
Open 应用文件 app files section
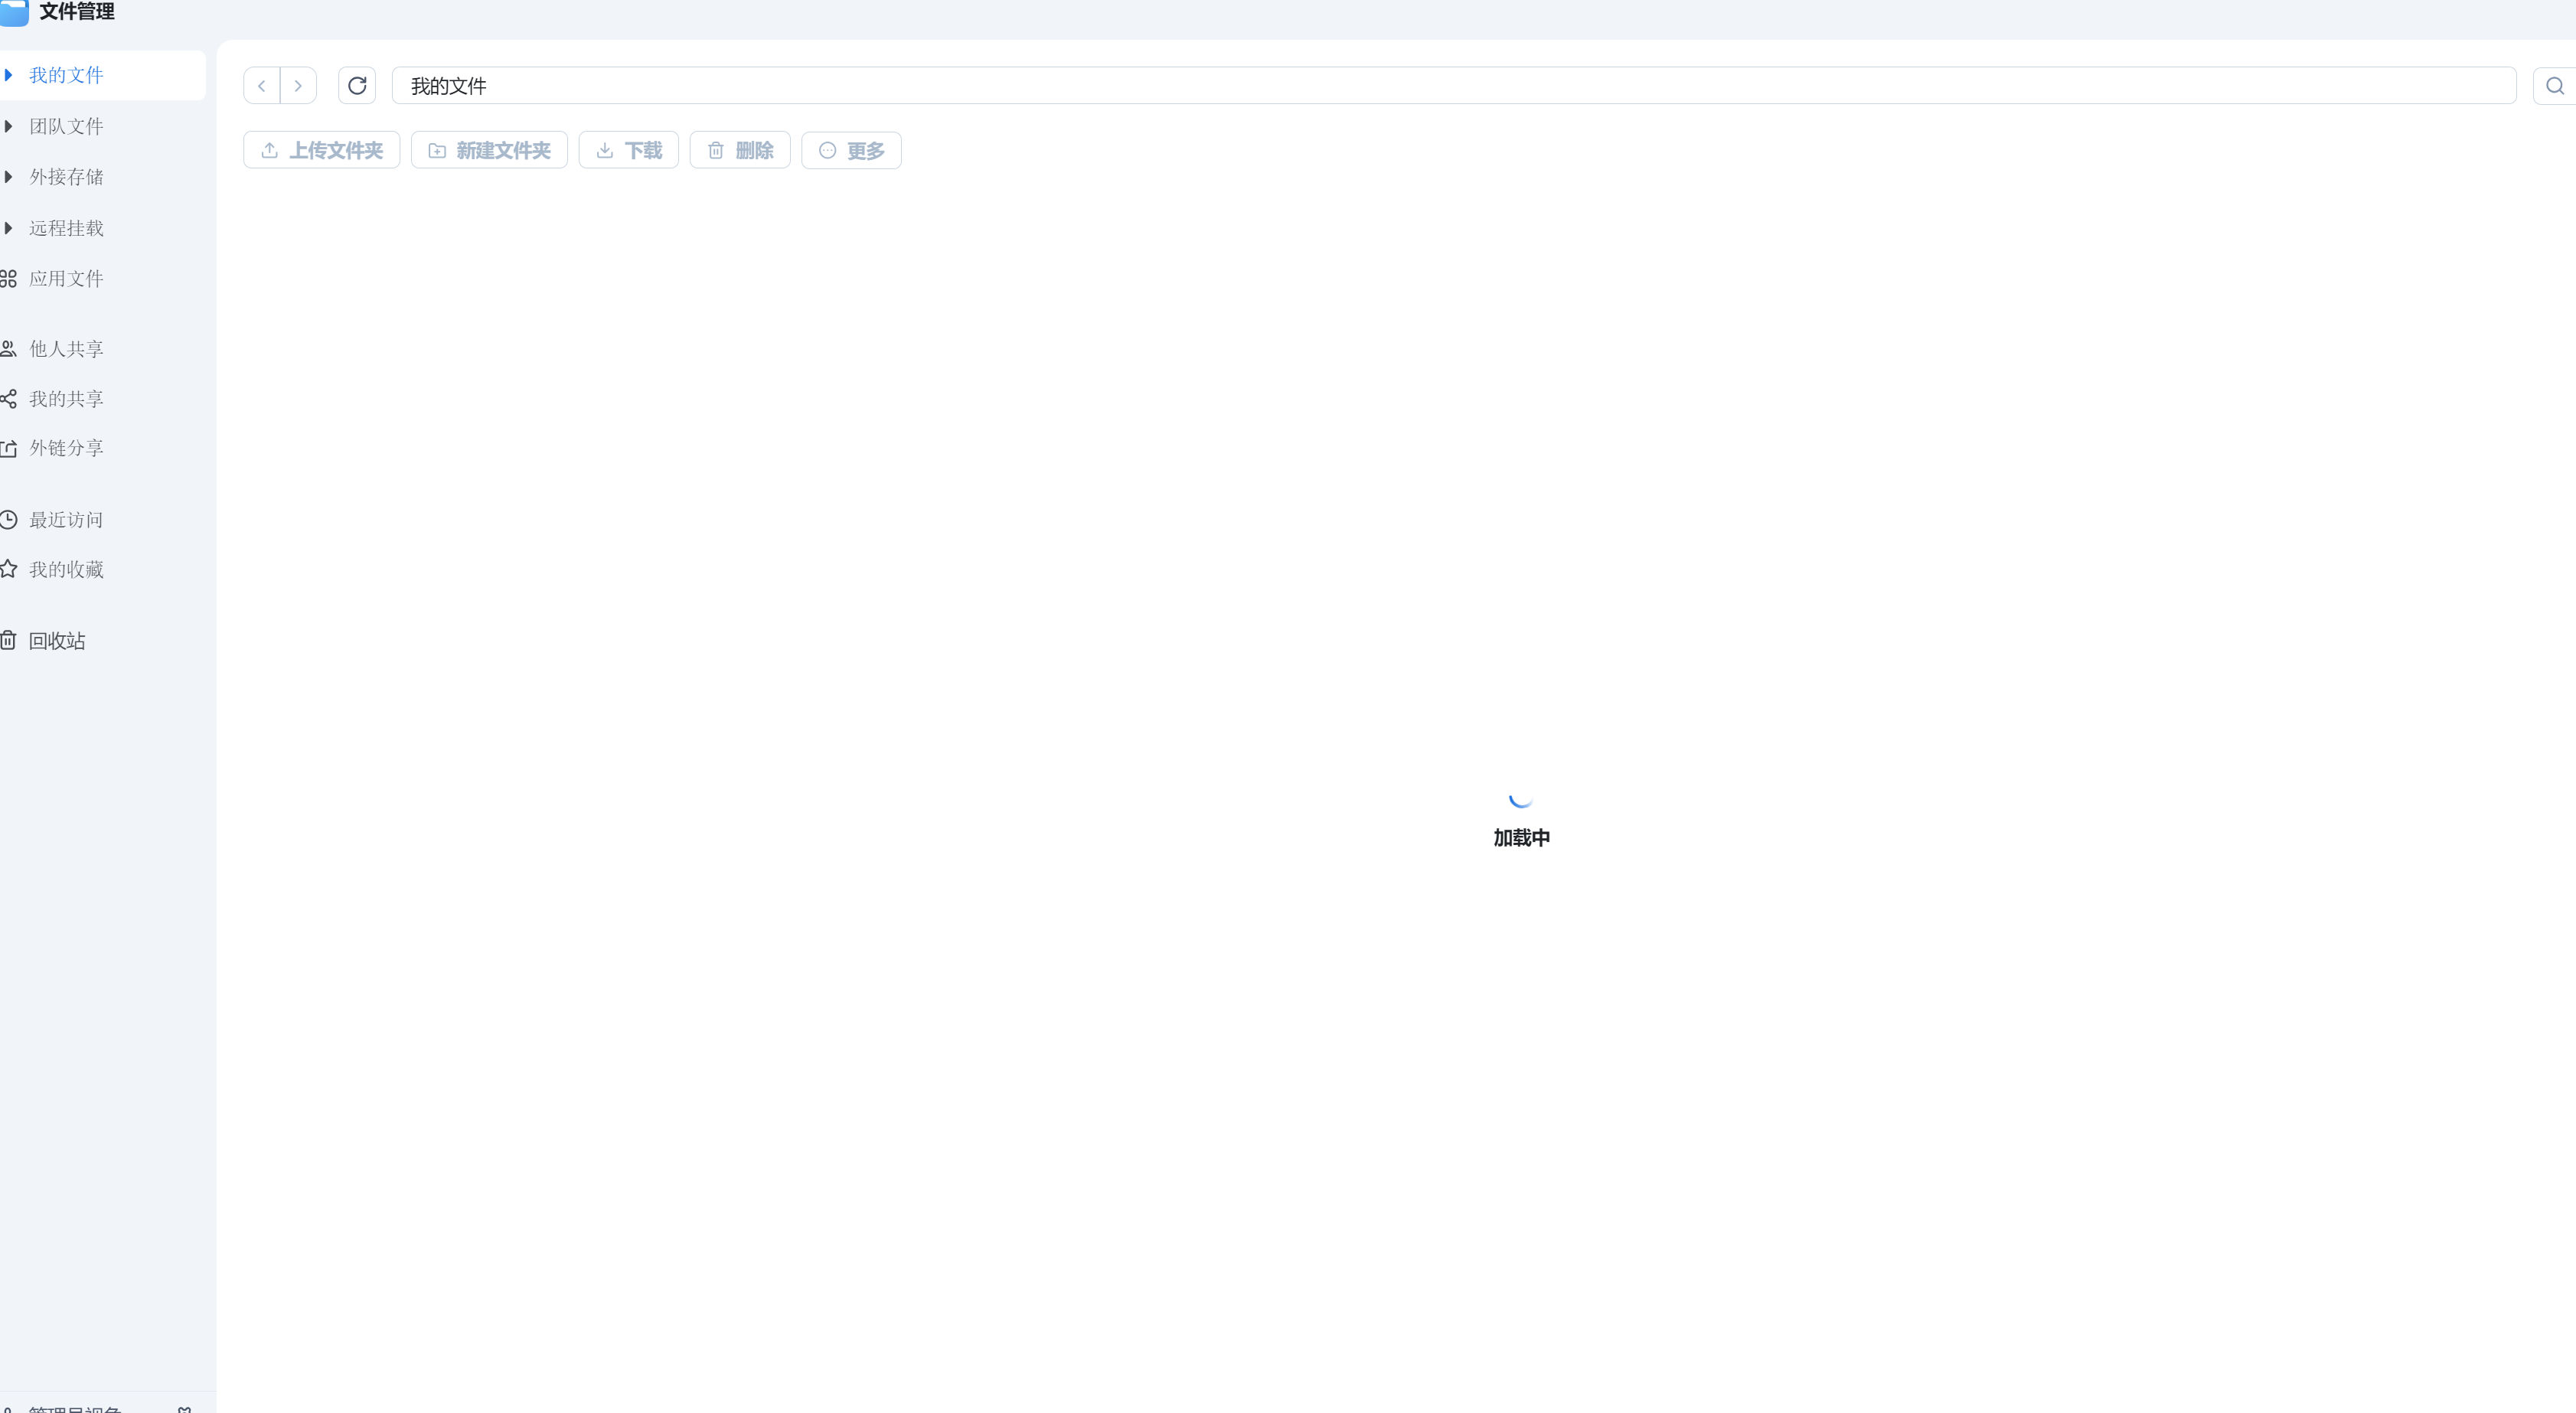pos(66,279)
